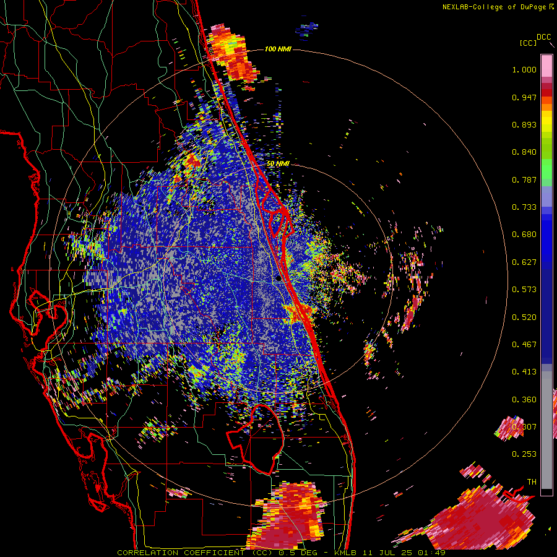557x557 pixels.
Task: Click the 0.840 color scale value
Action: pos(524,152)
